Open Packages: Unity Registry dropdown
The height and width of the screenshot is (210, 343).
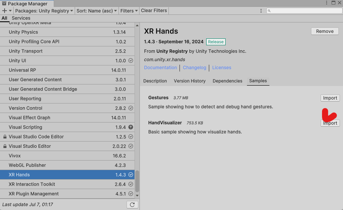(44, 11)
